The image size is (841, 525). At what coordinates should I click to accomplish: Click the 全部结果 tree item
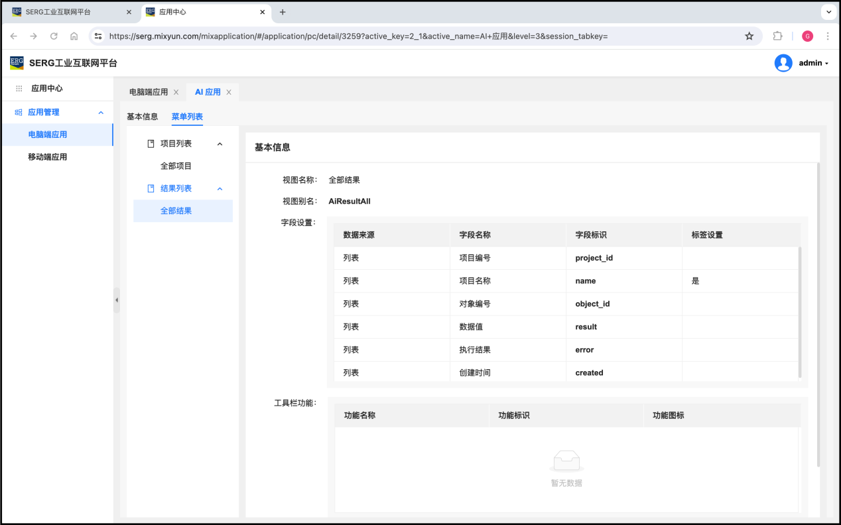176,211
